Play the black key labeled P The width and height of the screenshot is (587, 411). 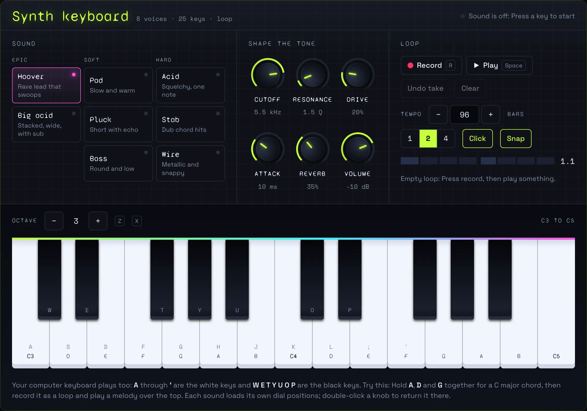pyautogui.click(x=350, y=280)
